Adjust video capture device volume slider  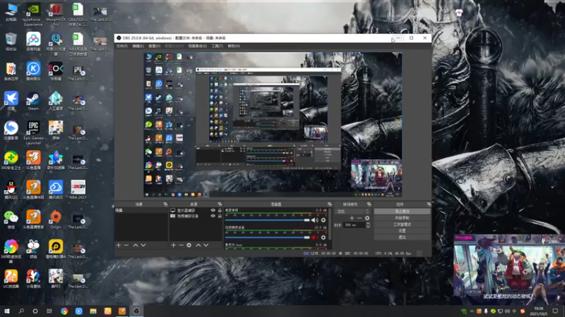268,237
